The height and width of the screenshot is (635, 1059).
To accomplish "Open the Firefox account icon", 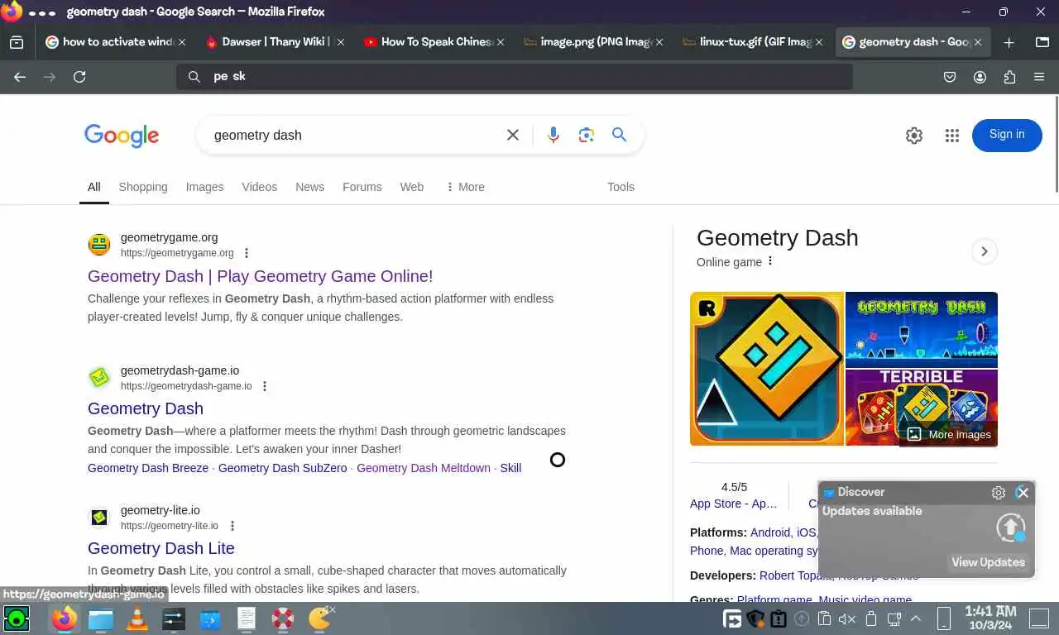I will pyautogui.click(x=980, y=77).
